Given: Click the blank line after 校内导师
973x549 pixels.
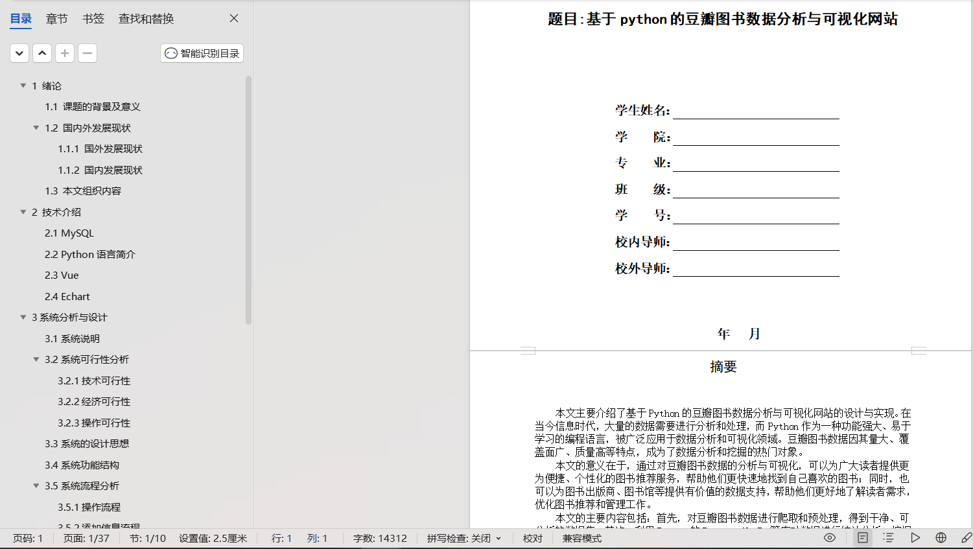Looking at the screenshot, I should 756,242.
